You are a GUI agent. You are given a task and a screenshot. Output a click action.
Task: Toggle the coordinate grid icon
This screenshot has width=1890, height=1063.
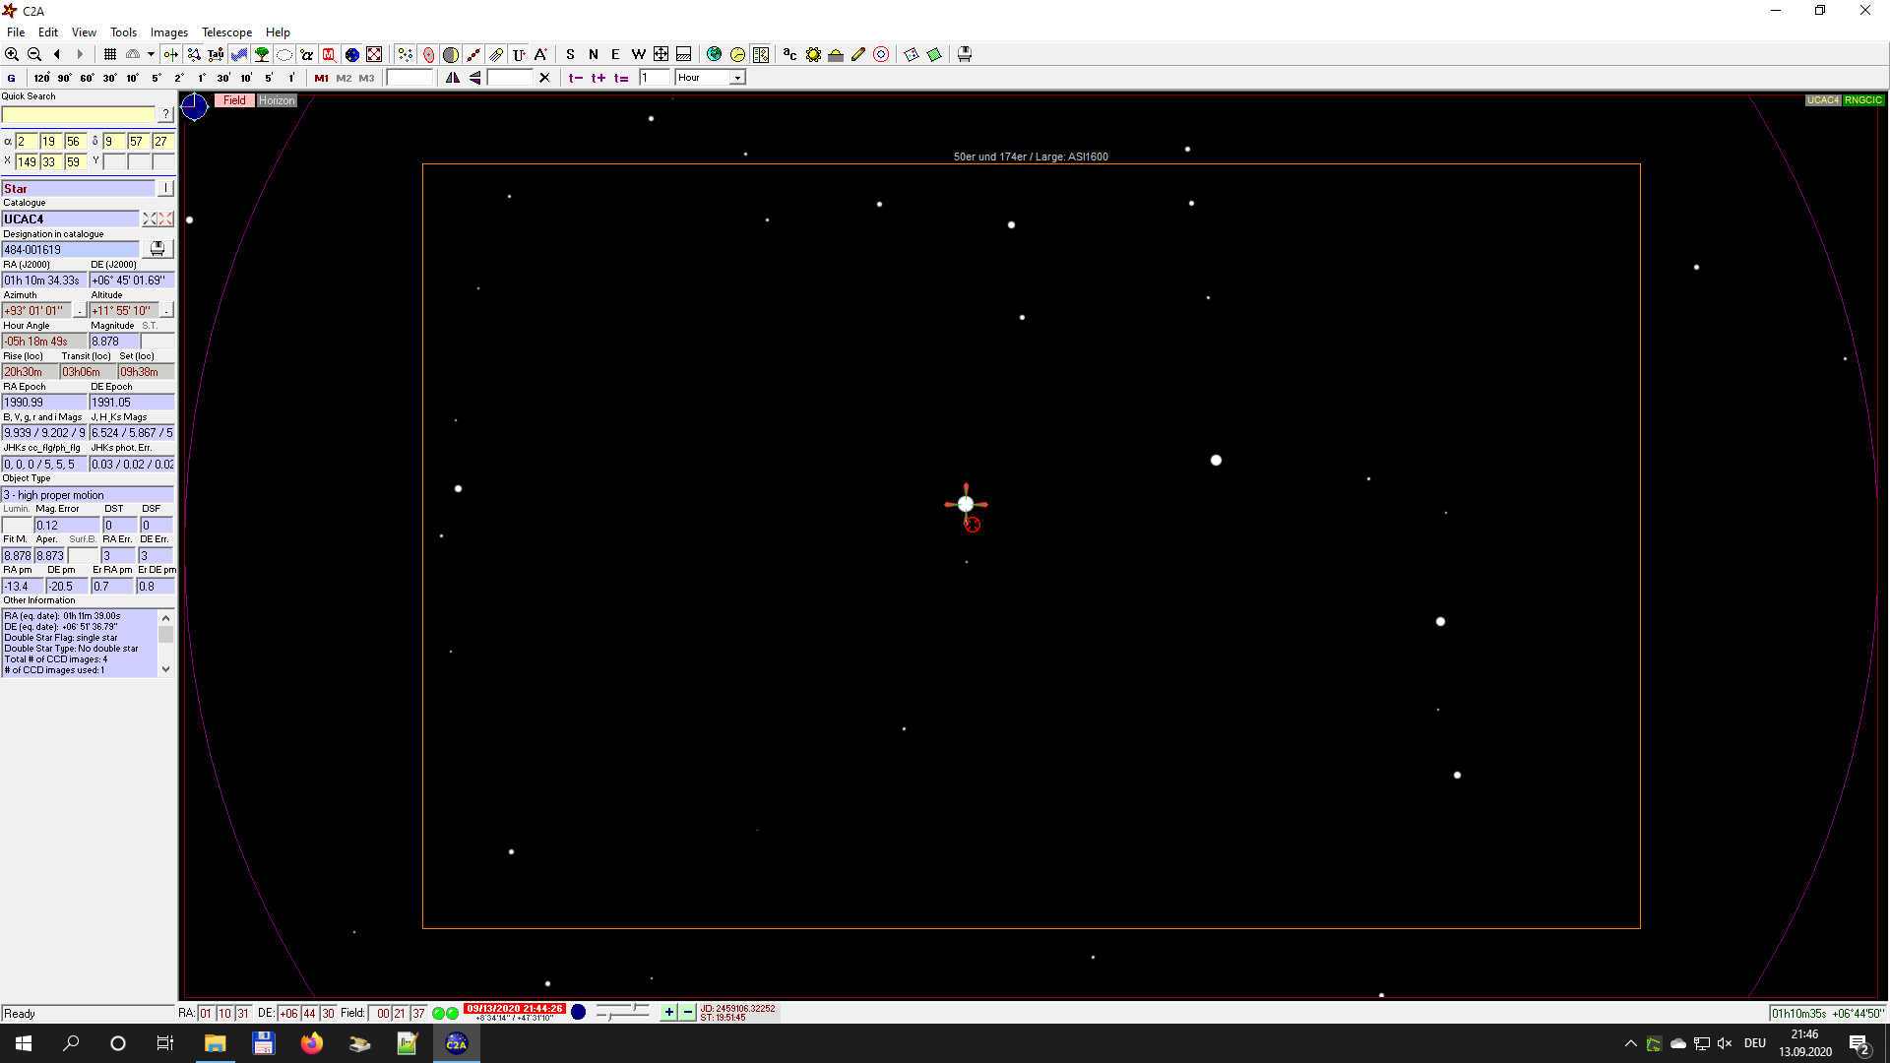tap(110, 54)
